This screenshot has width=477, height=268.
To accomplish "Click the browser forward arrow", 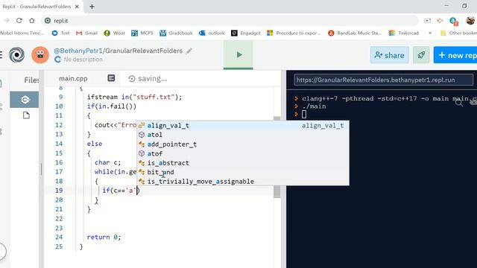I will pos(7,20).
